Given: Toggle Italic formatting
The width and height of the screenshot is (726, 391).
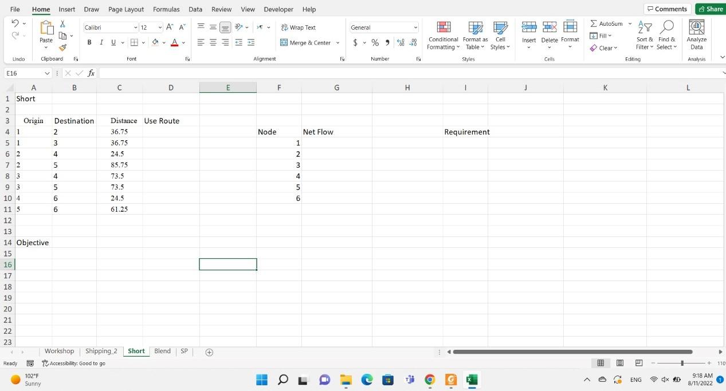Looking at the screenshot, I should 101,42.
